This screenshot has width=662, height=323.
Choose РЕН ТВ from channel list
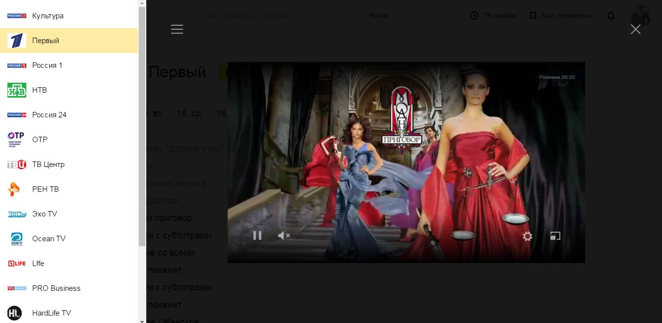pos(69,189)
